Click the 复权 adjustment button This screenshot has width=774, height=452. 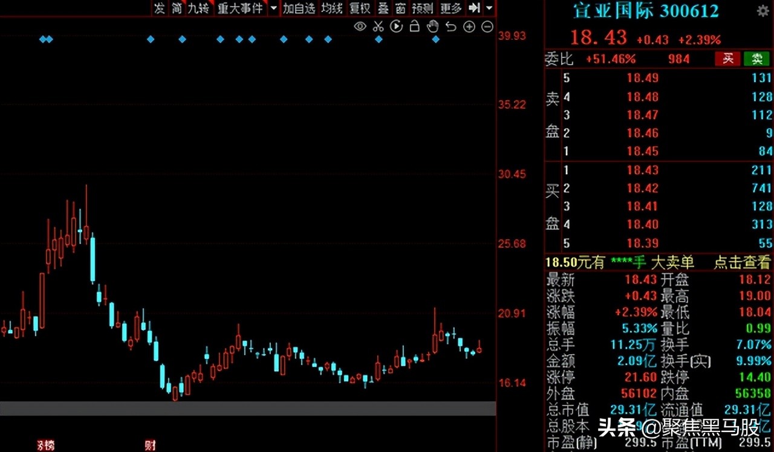point(360,8)
